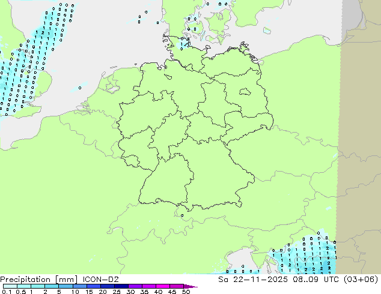Click the above-50 mm arrow legend tip
Screen dimensions: 381x294
pyautogui.click(x=190, y=286)
